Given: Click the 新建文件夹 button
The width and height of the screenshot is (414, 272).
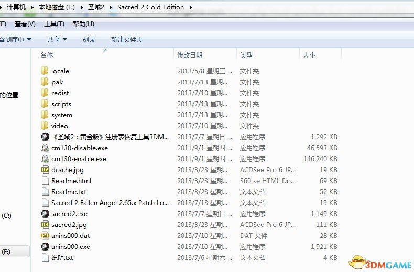Looking at the screenshot, I should click(127, 40).
